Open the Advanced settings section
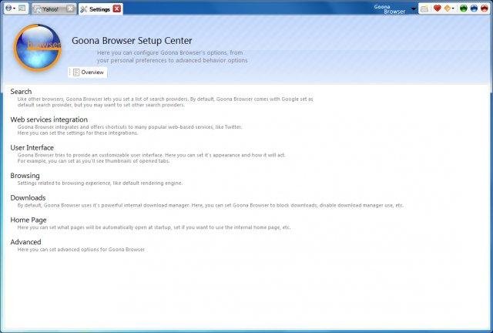The height and width of the screenshot is (333, 493). click(25, 242)
